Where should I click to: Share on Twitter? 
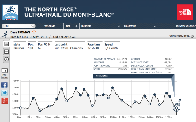[x=4, y=93]
